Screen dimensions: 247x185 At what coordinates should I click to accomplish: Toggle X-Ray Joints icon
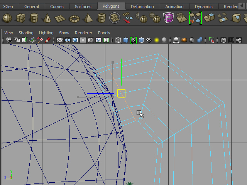239,40
